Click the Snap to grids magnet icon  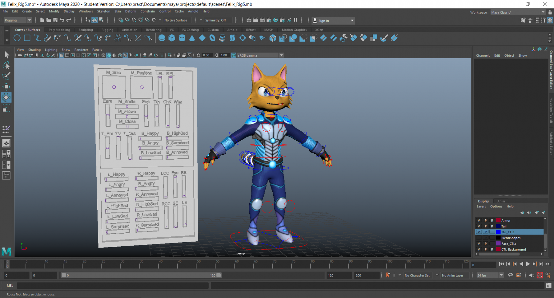tap(121, 20)
